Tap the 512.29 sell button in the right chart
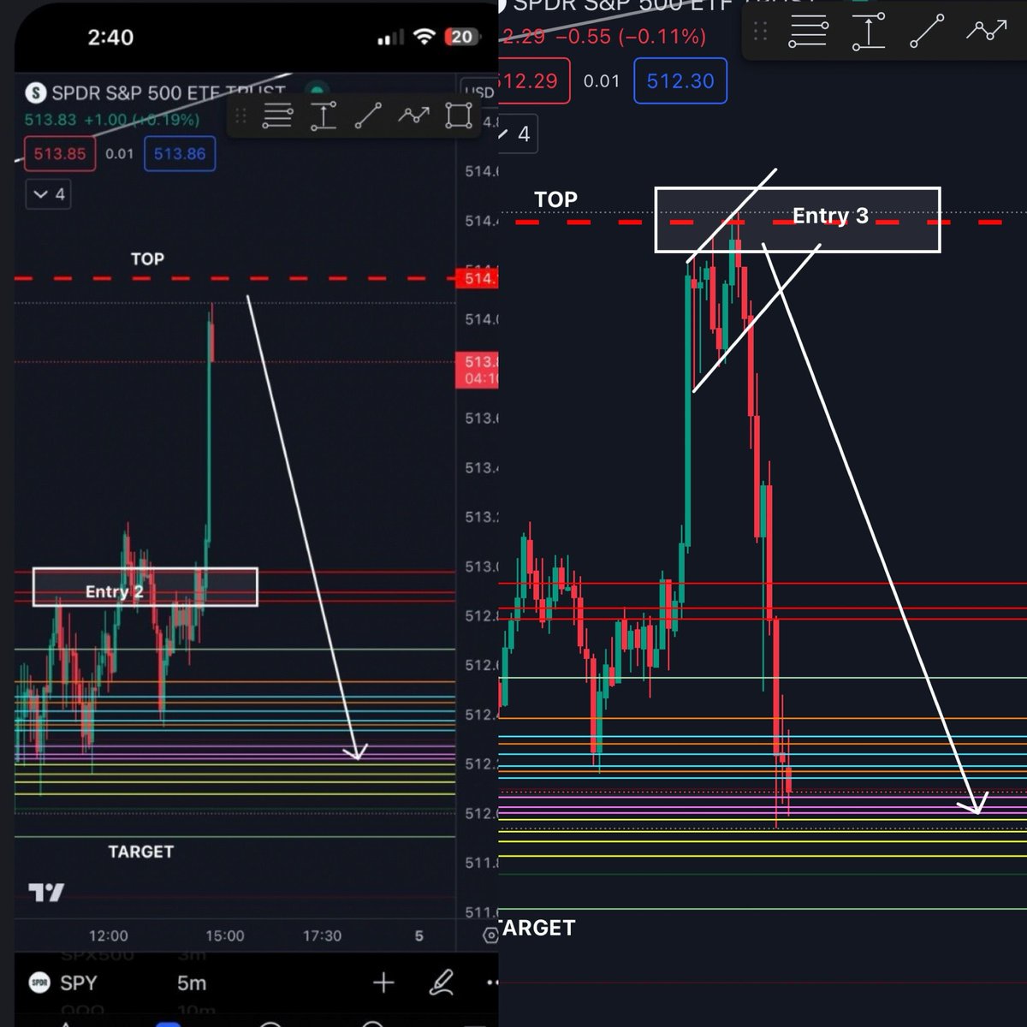This screenshot has width=1027, height=1027. coord(532,81)
